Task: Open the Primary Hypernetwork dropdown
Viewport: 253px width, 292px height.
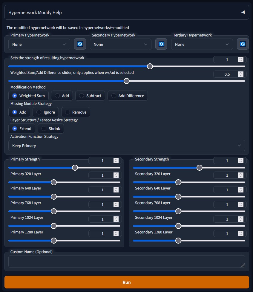Action: click(39, 44)
